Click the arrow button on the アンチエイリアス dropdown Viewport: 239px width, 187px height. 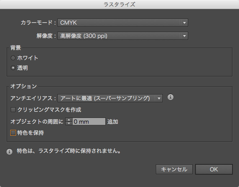[159, 98]
